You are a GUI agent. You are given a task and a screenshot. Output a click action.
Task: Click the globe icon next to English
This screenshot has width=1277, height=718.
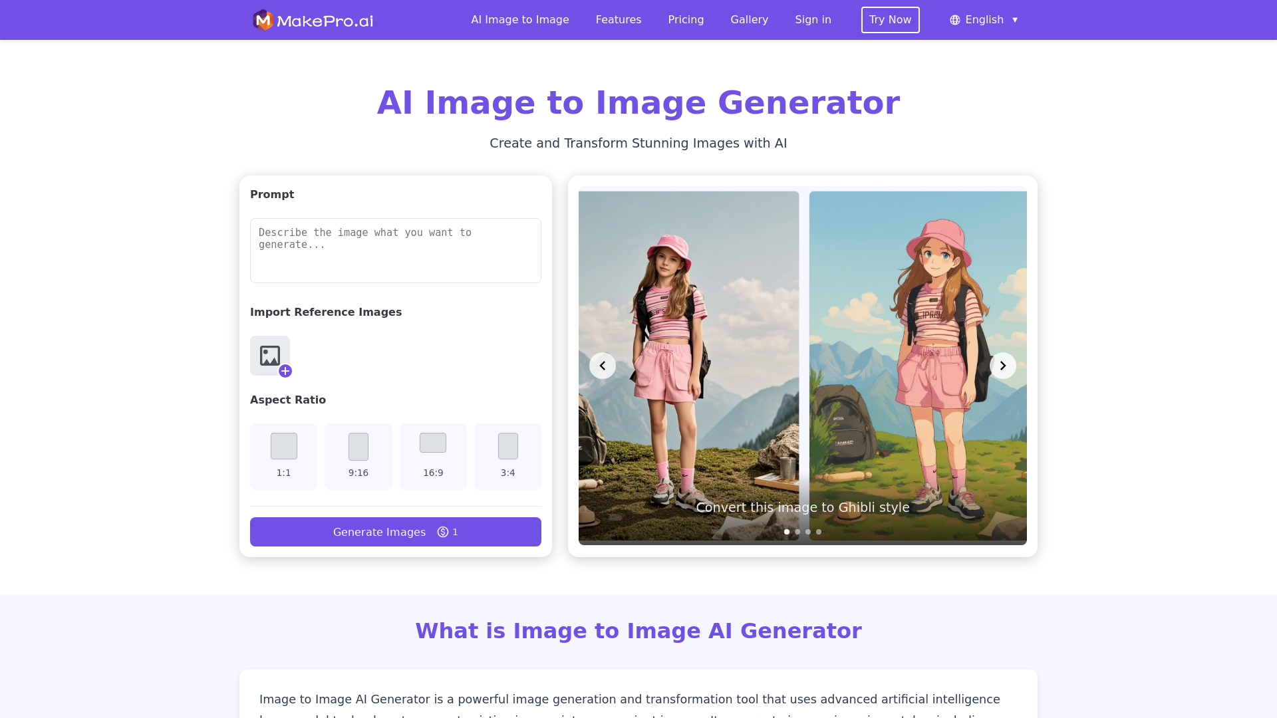click(954, 20)
